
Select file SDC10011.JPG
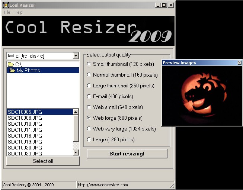pyautogui.click(x=40, y=130)
